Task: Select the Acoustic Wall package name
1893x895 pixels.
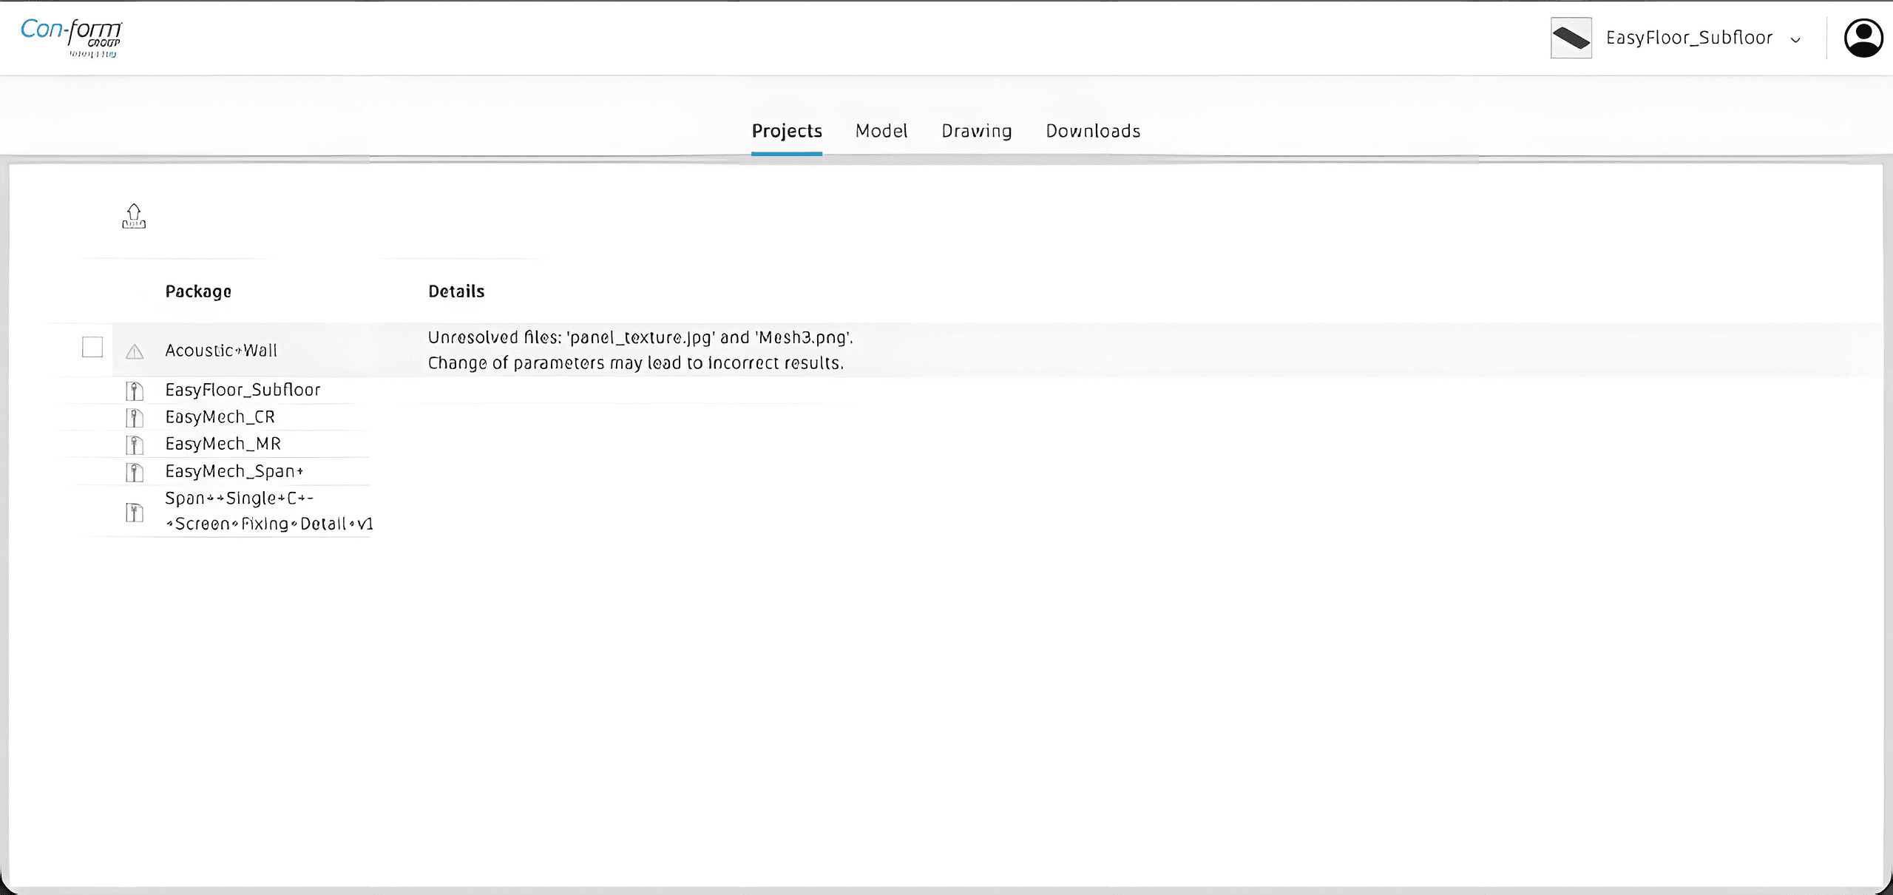Action: tap(221, 351)
